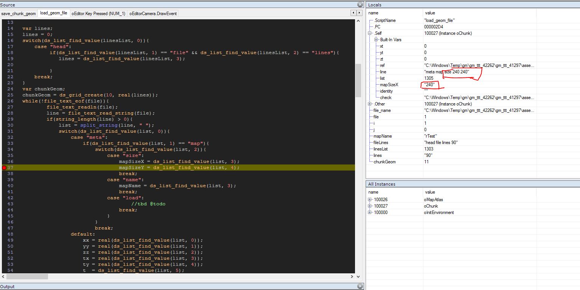Image resolution: width=580 pixels, height=290 pixels.
Task: Click the horizontal scrollbar right arrow
Action: coord(352,276)
